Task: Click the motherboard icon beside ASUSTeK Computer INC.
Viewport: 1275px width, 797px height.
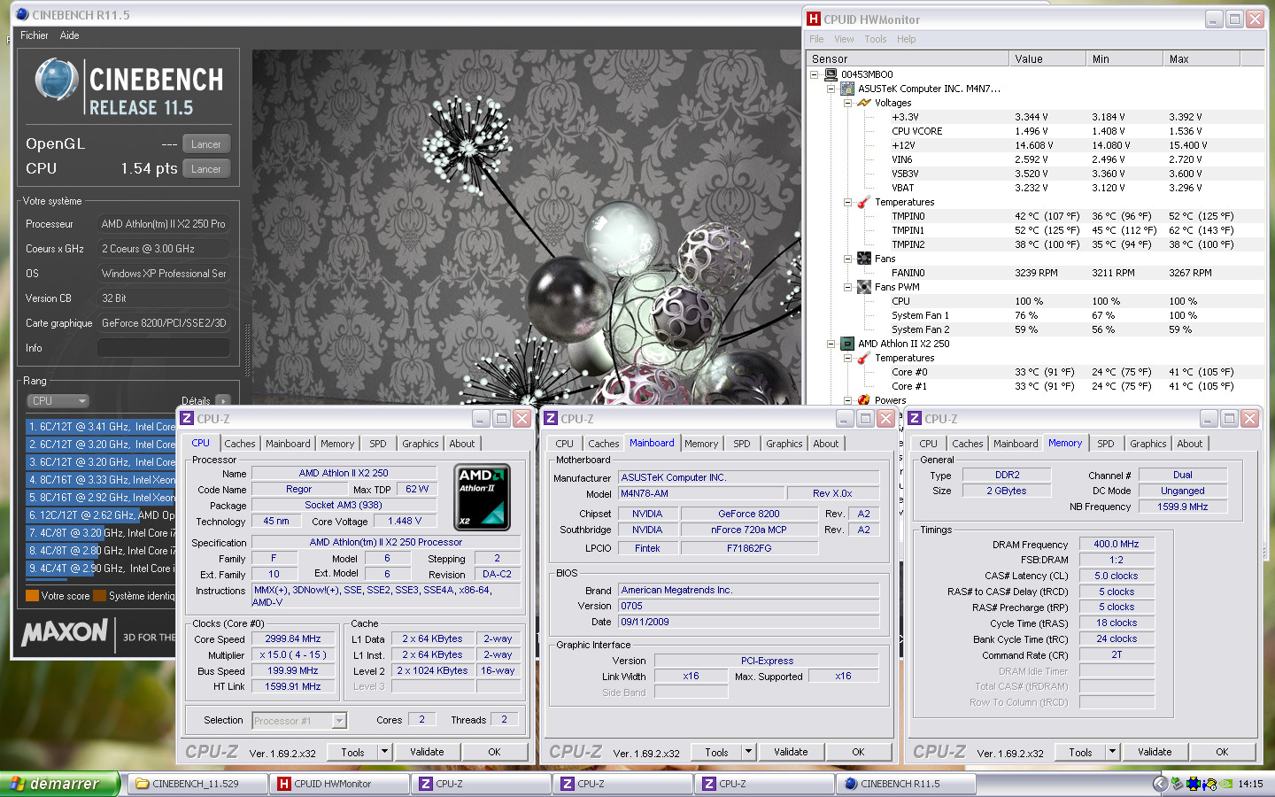Action: 846,89
